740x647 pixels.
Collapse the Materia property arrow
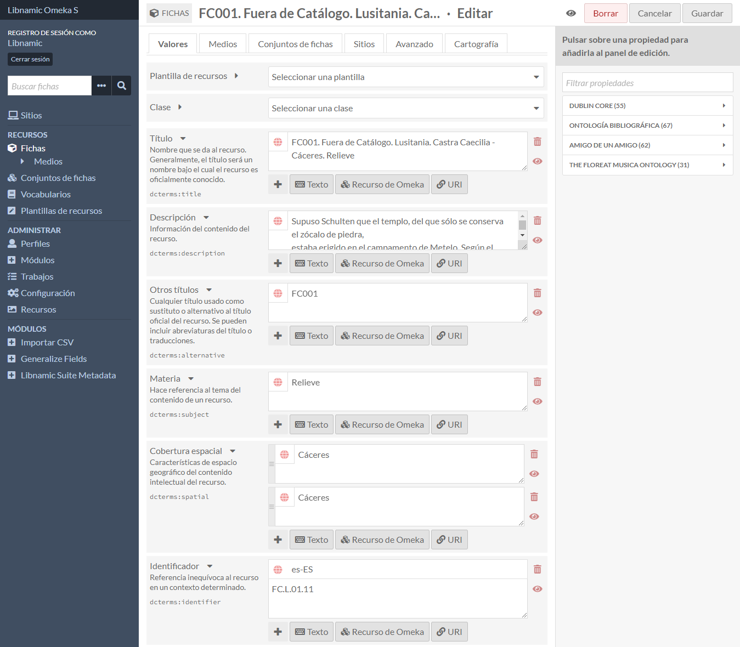pyautogui.click(x=191, y=379)
